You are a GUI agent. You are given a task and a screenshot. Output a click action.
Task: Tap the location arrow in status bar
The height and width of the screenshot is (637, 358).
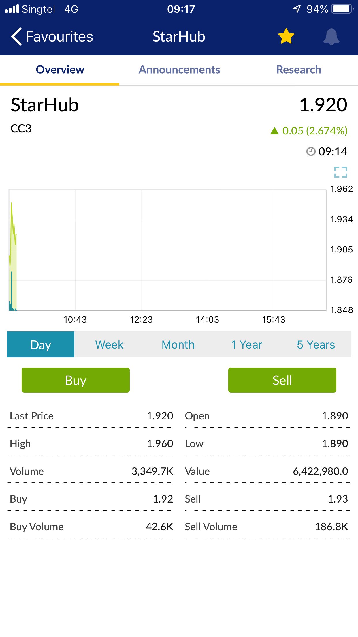pos(297,9)
